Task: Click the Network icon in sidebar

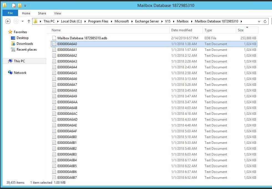Action: click(10, 73)
